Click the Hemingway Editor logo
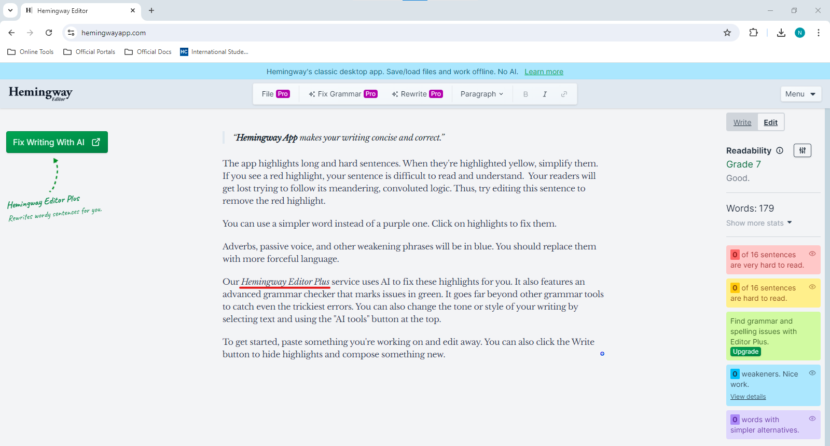The image size is (830, 446). [40, 93]
